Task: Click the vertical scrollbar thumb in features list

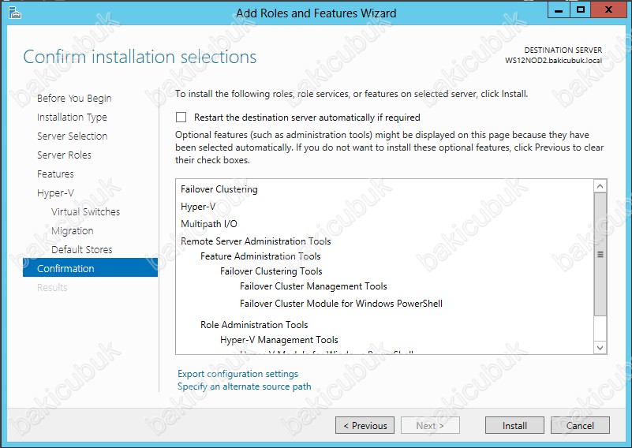Action: click(600, 254)
